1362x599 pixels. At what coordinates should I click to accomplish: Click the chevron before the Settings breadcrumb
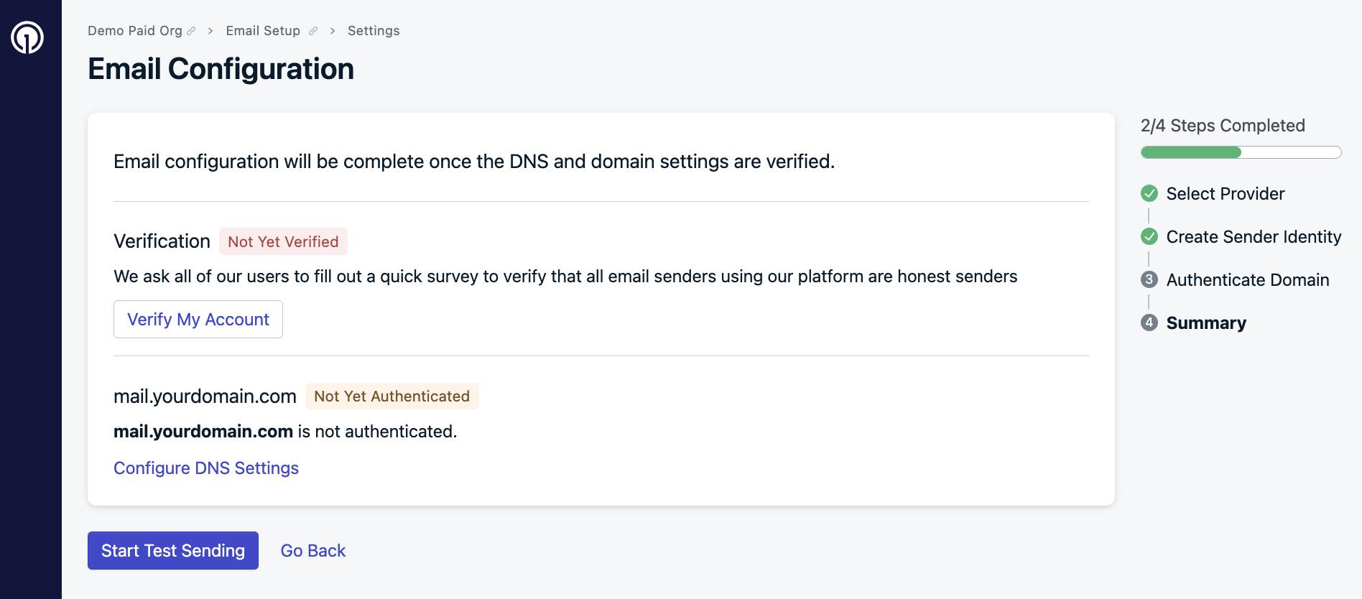tap(333, 31)
